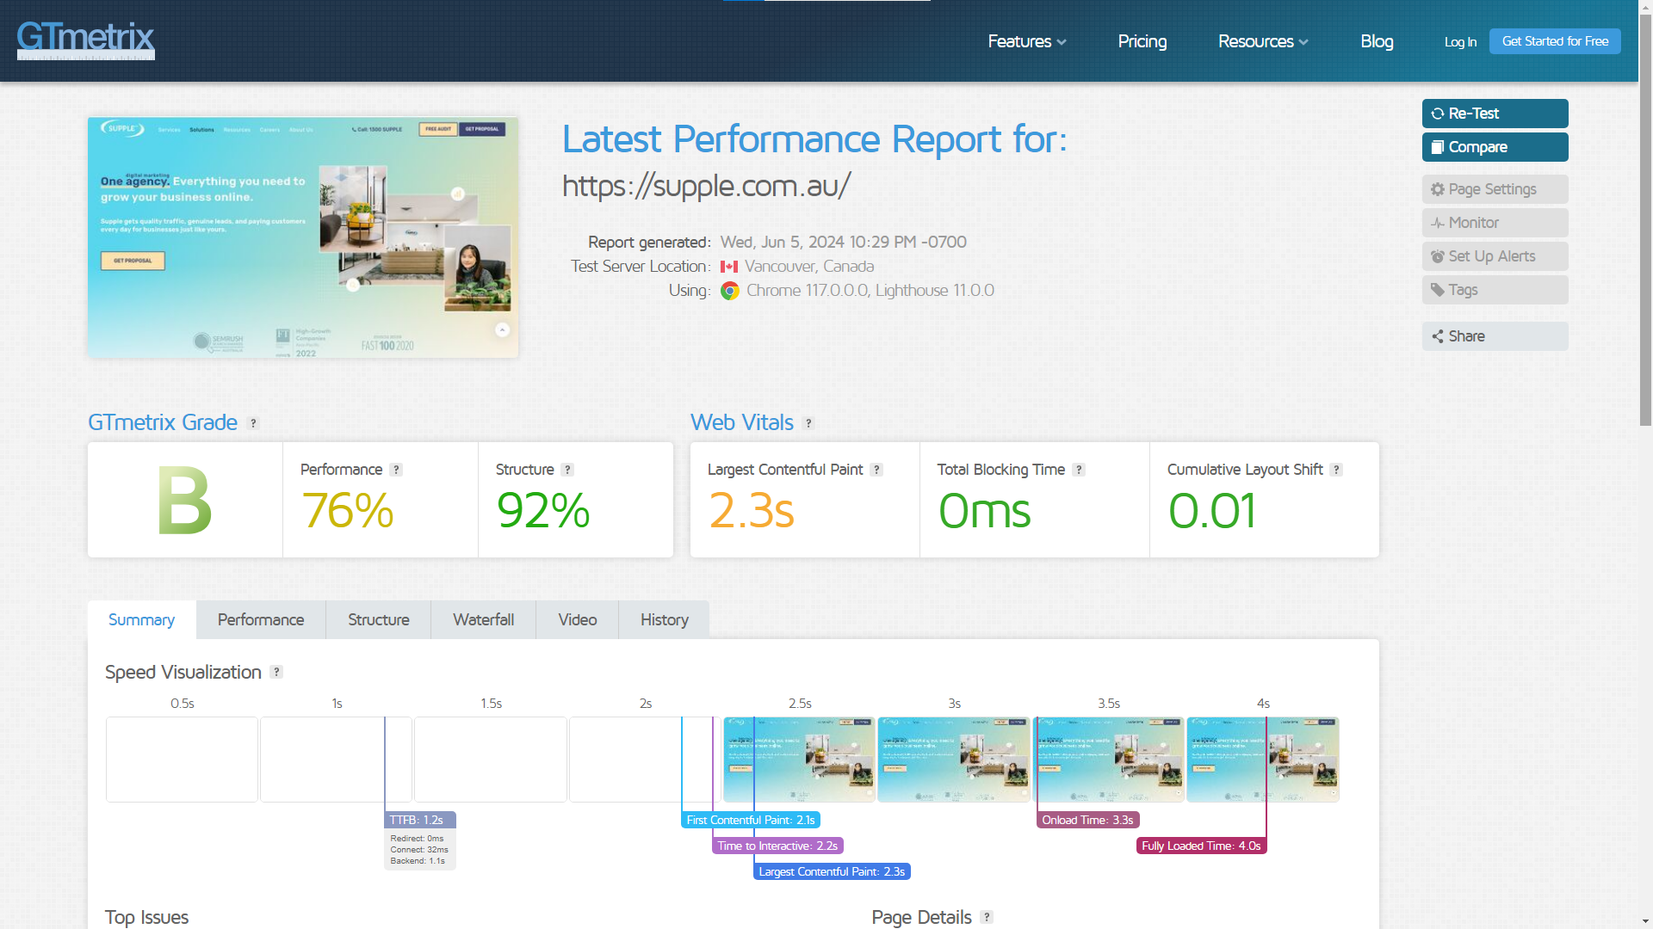1653x929 pixels.
Task: Expand the Resources dropdown menu
Action: coord(1263,41)
